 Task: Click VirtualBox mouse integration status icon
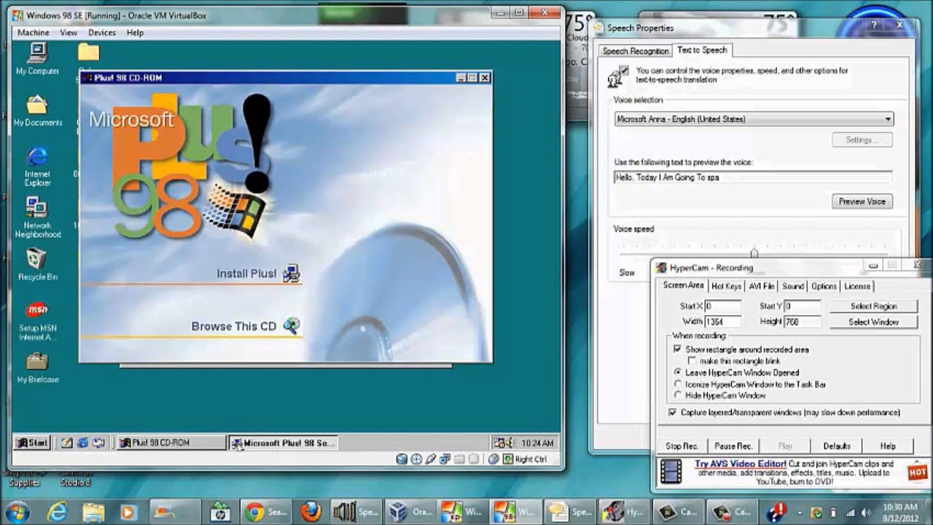click(x=493, y=459)
